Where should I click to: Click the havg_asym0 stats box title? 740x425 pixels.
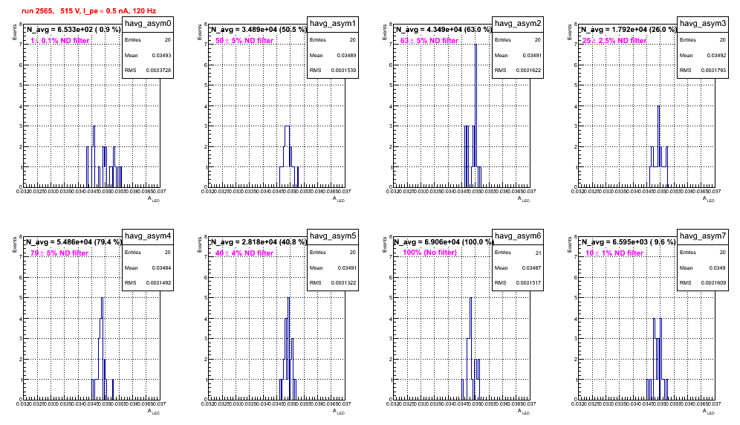point(148,24)
